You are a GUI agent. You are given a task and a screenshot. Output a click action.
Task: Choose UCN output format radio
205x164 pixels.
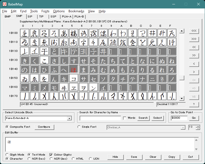[90, 159]
